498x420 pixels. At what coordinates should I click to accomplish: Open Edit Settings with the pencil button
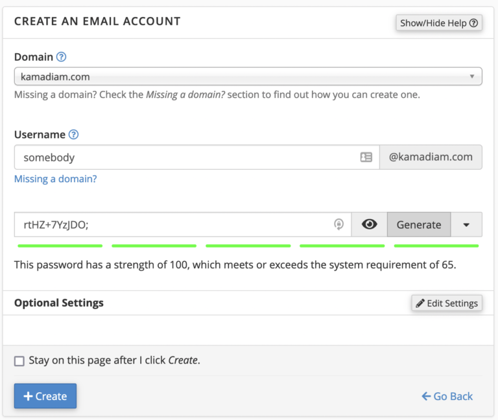(x=447, y=303)
